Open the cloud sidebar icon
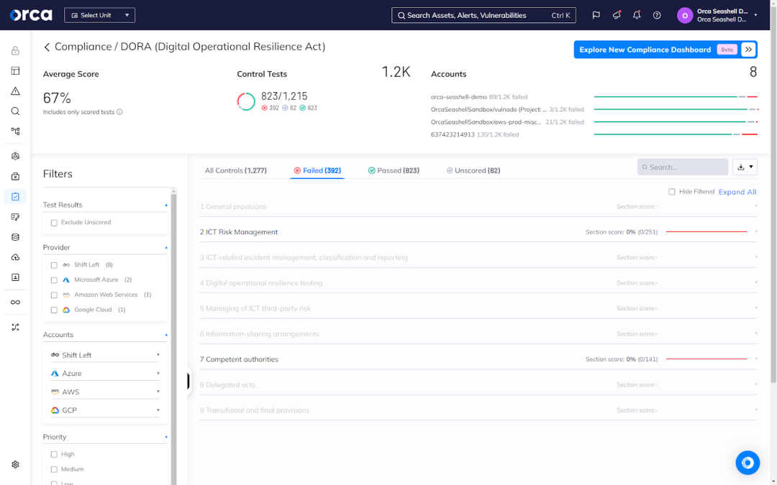Image resolution: width=777 pixels, height=485 pixels. click(x=15, y=257)
